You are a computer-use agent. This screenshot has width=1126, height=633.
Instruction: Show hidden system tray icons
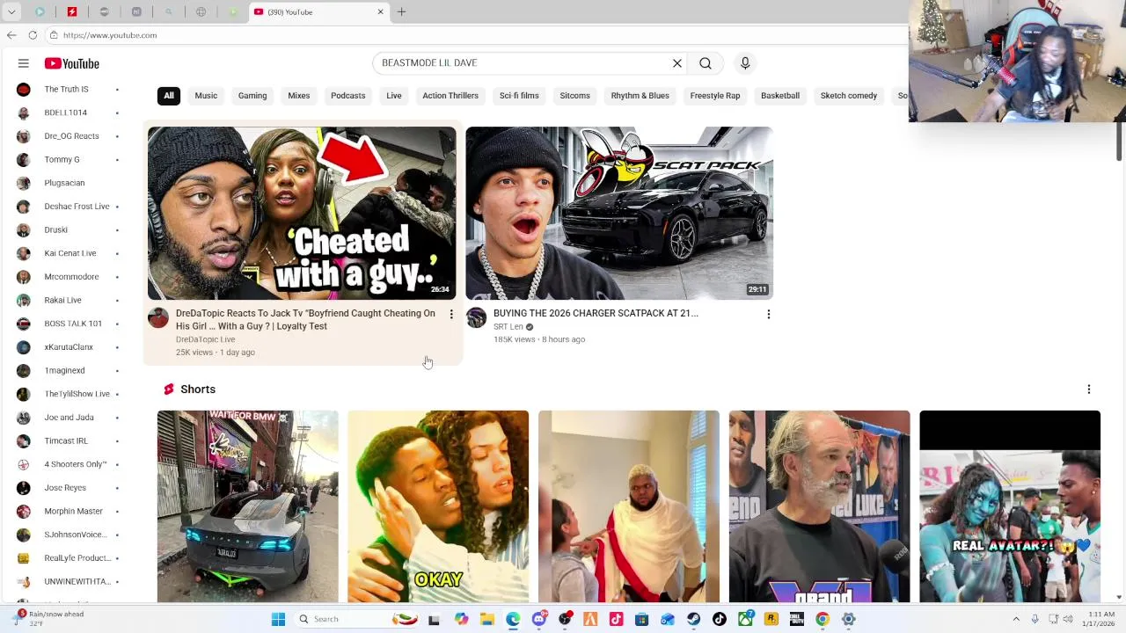pos(1016,619)
